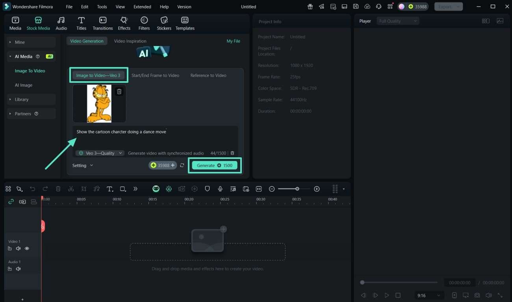
Task: Select Start/End Frame to Video tab
Action: 155,75
